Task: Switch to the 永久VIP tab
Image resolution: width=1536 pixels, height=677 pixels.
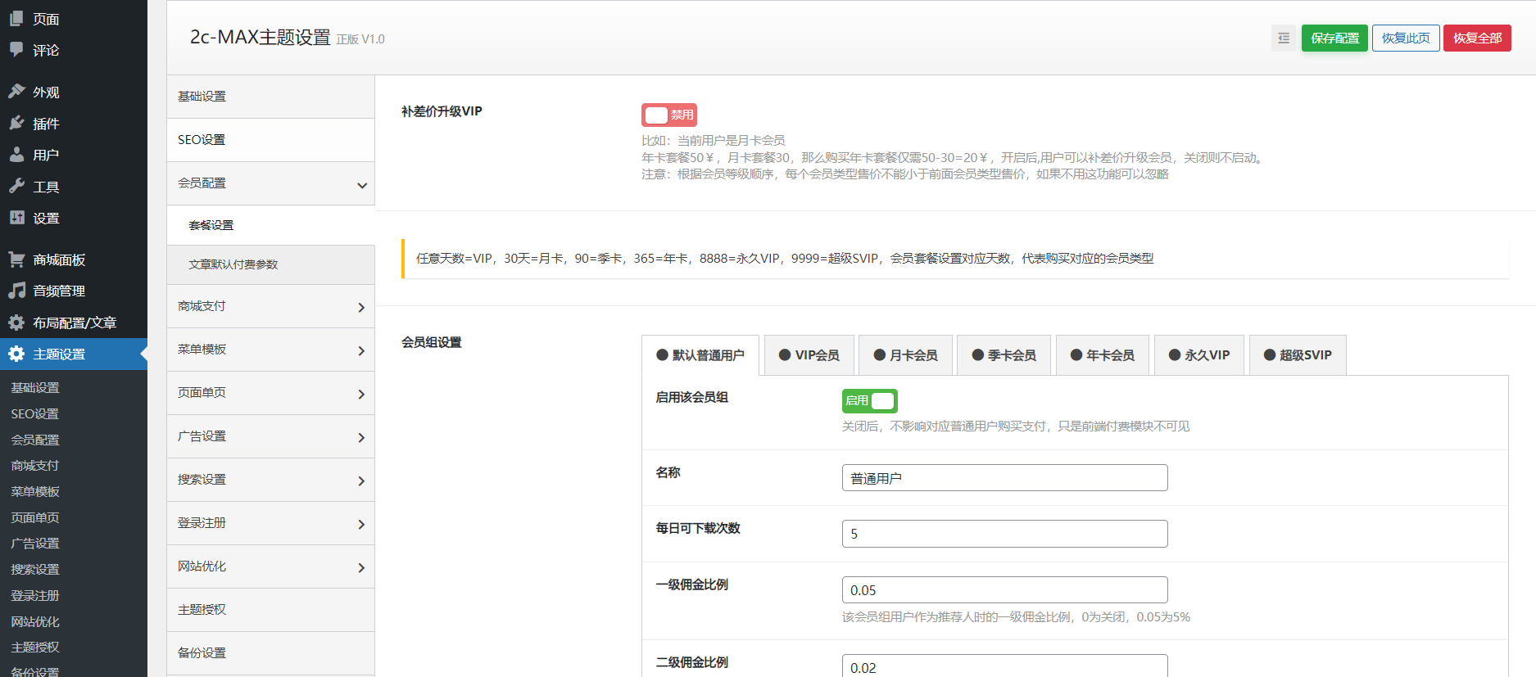Action: (x=1199, y=355)
